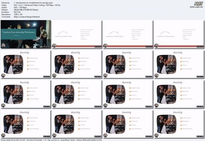Select the first red-bar slide thumbnail after the title frame
Viewport: 205px width, 141px height.
tap(77, 34)
